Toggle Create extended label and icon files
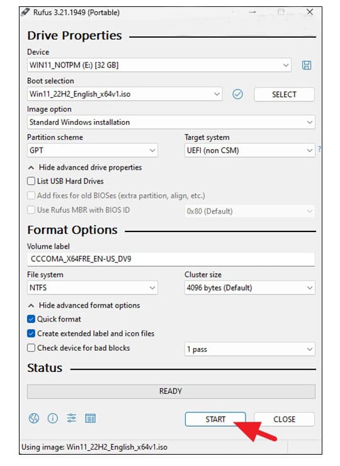The height and width of the screenshot is (466, 340). click(31, 334)
